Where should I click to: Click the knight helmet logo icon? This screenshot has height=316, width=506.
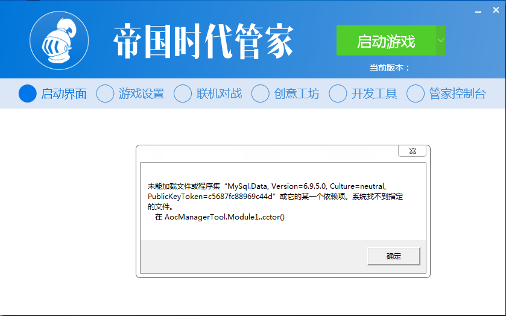point(59,40)
